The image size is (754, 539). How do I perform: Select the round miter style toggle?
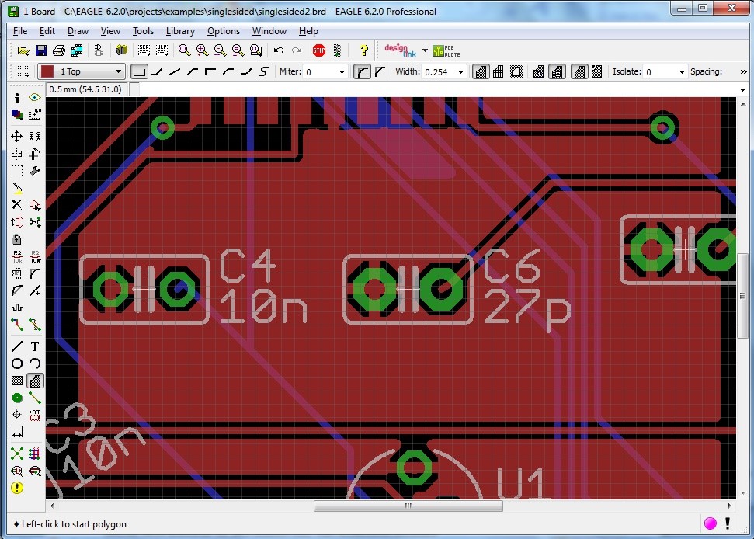click(362, 71)
